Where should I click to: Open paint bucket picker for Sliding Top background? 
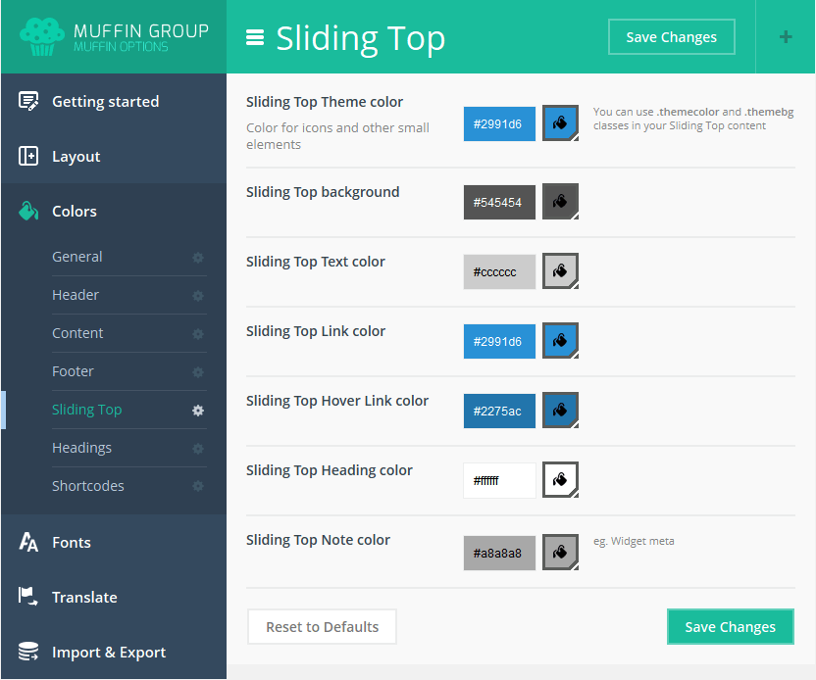point(560,202)
